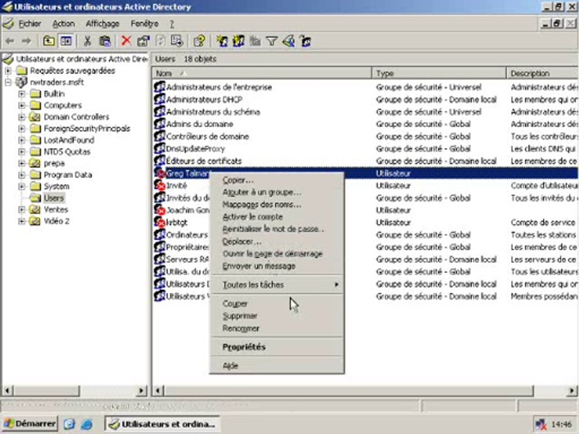This screenshot has height=434, width=579.
Task: Open Propriétés from context menu
Action: (277, 347)
